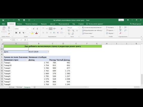The width and height of the screenshot is (143, 107).
Task: Click the Удалить cells button
Action: click(111, 30)
